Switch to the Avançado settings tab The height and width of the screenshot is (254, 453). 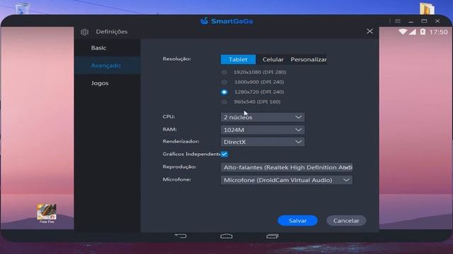point(108,66)
